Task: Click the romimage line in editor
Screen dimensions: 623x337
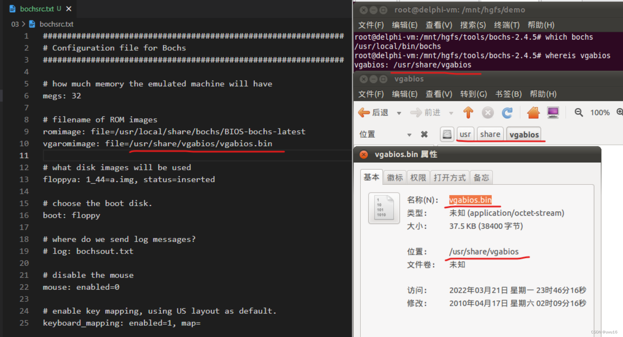Action: 174,132
